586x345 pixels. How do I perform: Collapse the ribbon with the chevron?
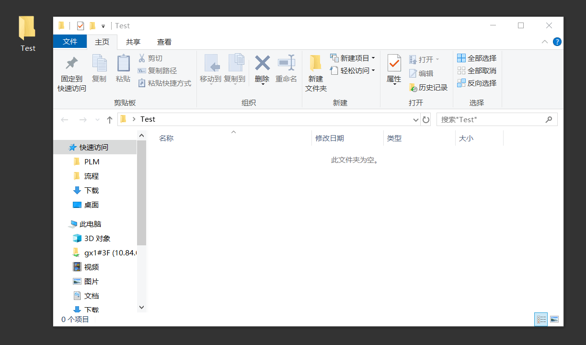(x=545, y=42)
